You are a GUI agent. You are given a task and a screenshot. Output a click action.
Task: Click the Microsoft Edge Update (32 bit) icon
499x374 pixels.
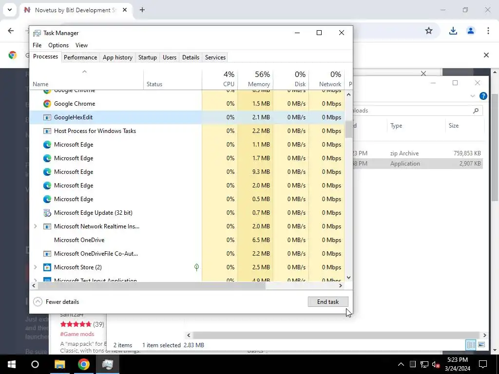pos(47,213)
